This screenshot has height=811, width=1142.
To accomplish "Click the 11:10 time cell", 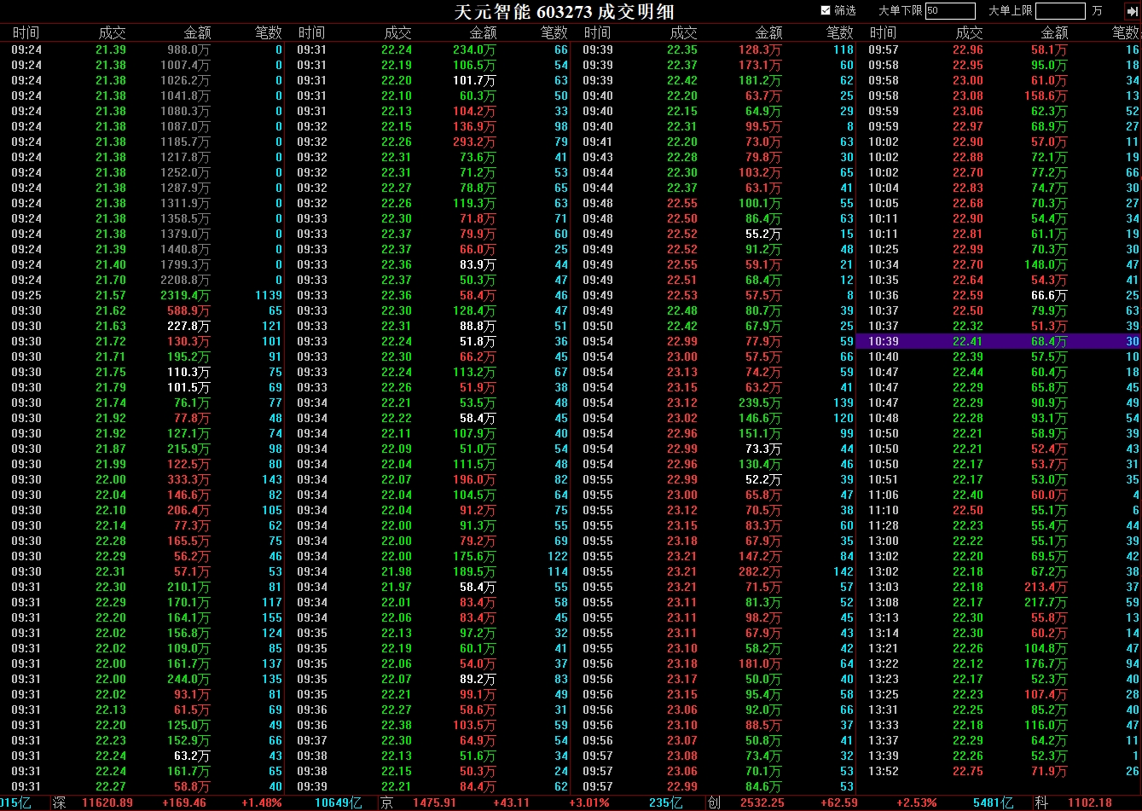I will click(884, 510).
